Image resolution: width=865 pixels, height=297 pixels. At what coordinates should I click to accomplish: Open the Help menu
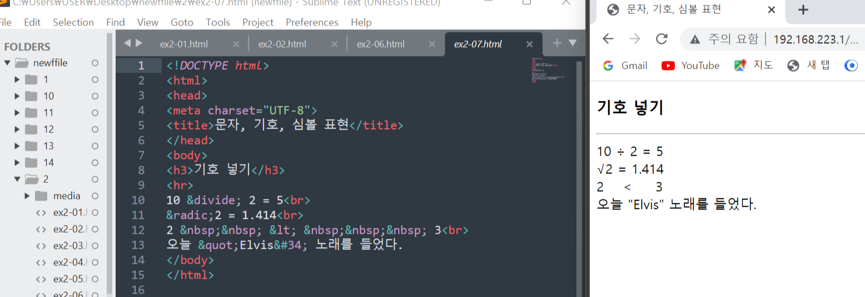click(361, 22)
